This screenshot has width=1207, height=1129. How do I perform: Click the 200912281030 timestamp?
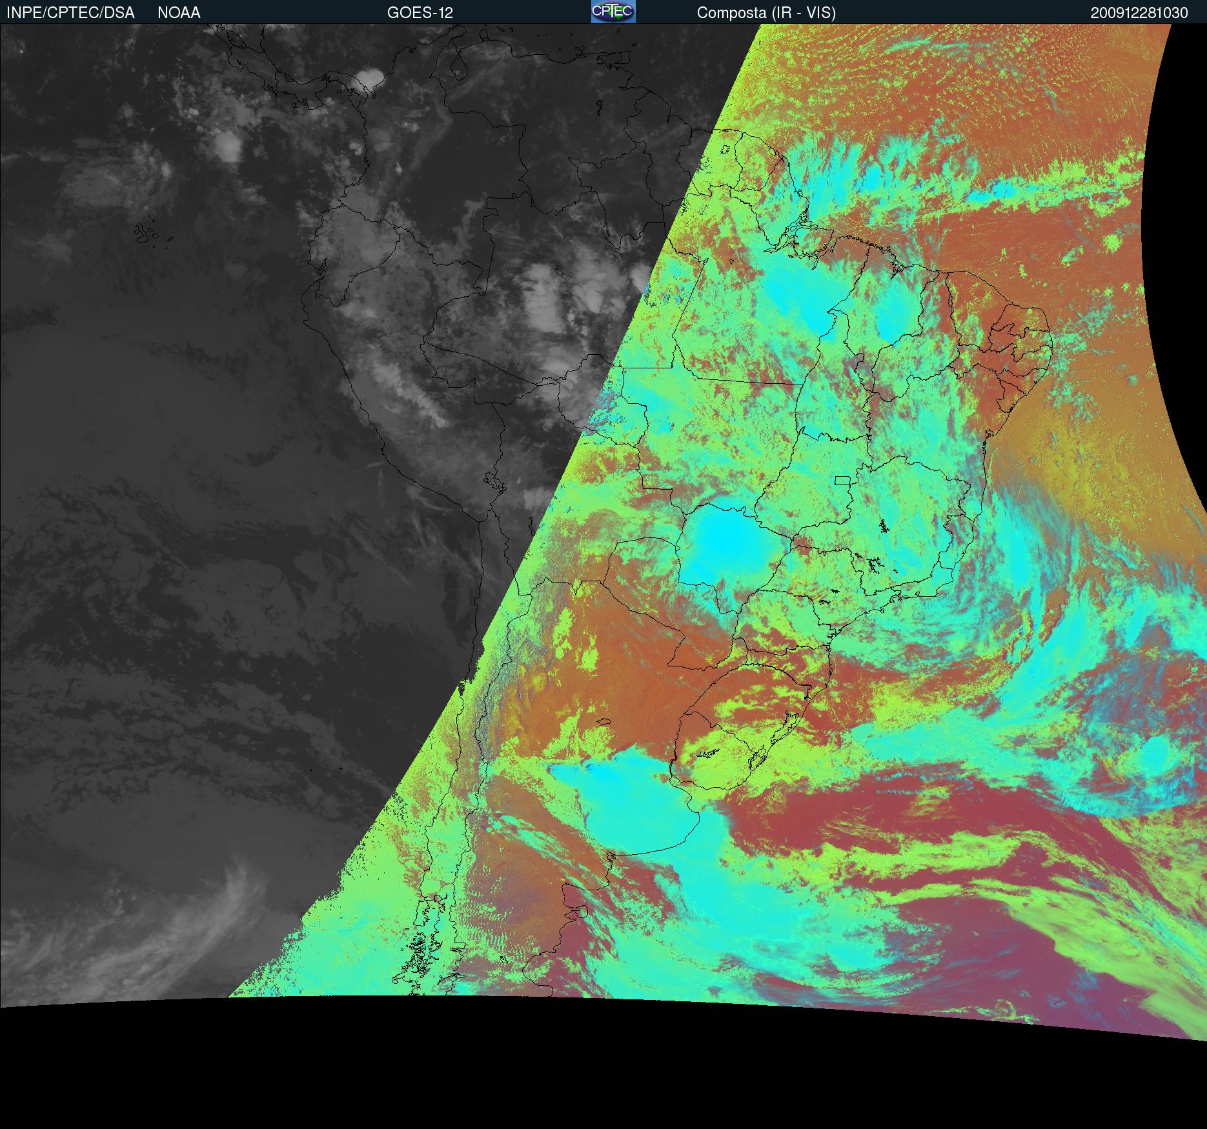coord(1139,13)
